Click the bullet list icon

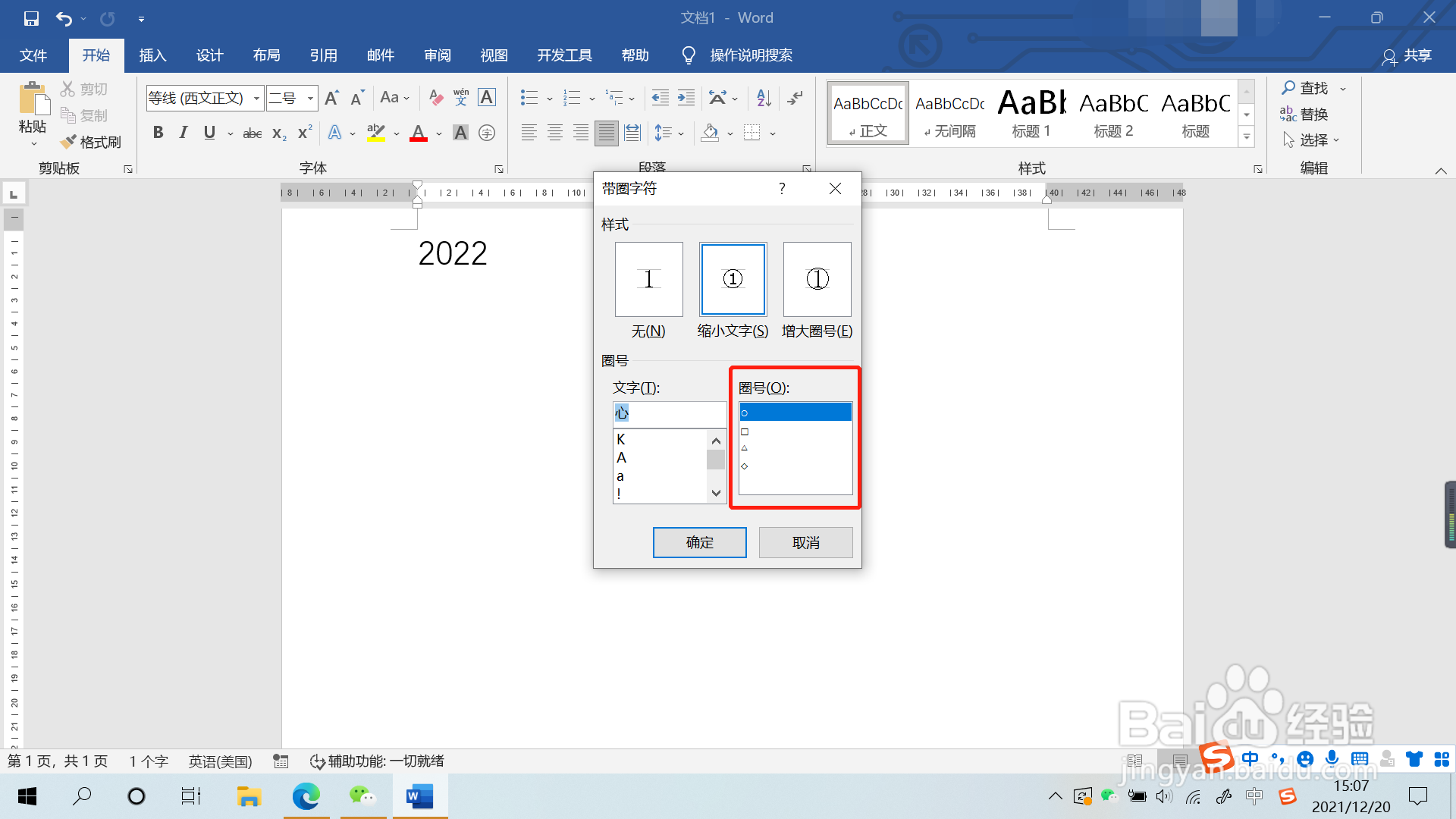(529, 98)
